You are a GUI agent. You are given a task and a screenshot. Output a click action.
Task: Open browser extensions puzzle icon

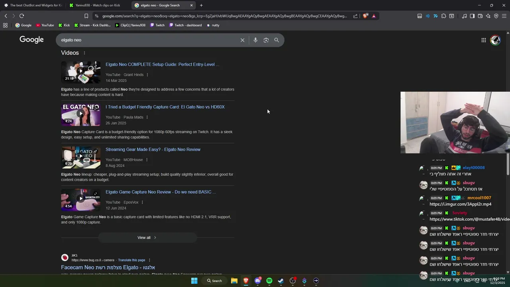pyautogui.click(x=443, y=16)
